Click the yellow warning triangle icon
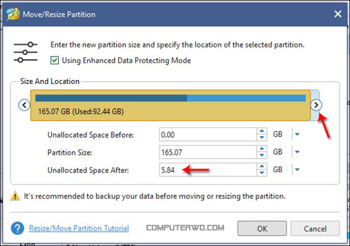Screen dimensions: 350x246 (x=15, y=196)
